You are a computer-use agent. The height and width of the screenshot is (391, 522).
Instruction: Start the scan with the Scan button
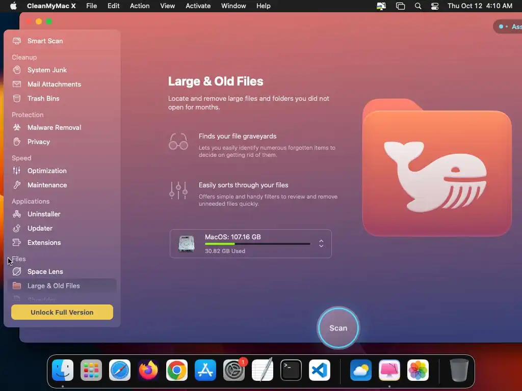pyautogui.click(x=338, y=328)
